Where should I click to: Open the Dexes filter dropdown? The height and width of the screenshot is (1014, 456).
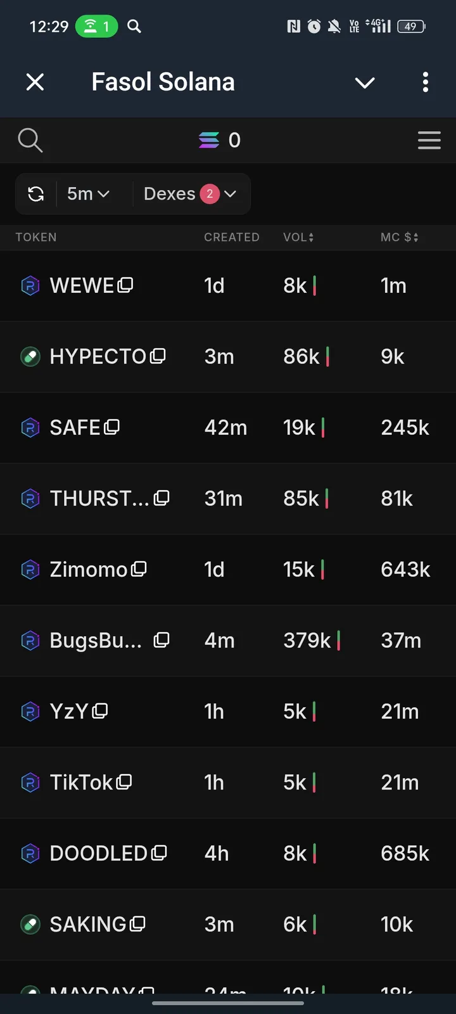click(189, 194)
